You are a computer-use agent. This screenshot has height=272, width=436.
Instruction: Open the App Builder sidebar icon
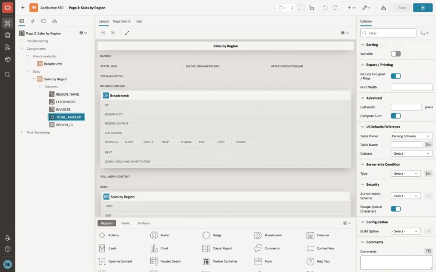point(8,23)
